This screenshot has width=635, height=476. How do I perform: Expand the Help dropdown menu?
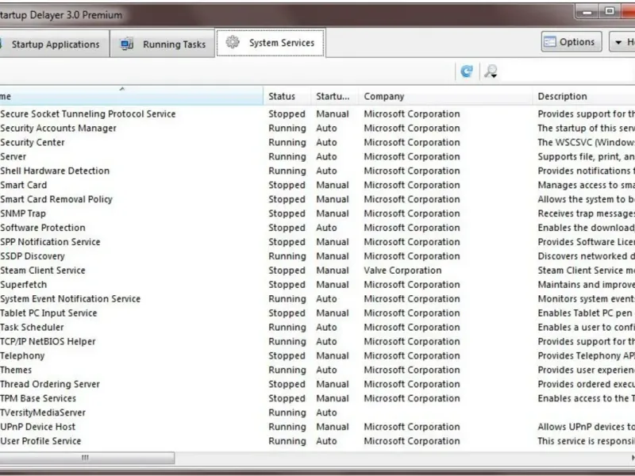(x=622, y=42)
